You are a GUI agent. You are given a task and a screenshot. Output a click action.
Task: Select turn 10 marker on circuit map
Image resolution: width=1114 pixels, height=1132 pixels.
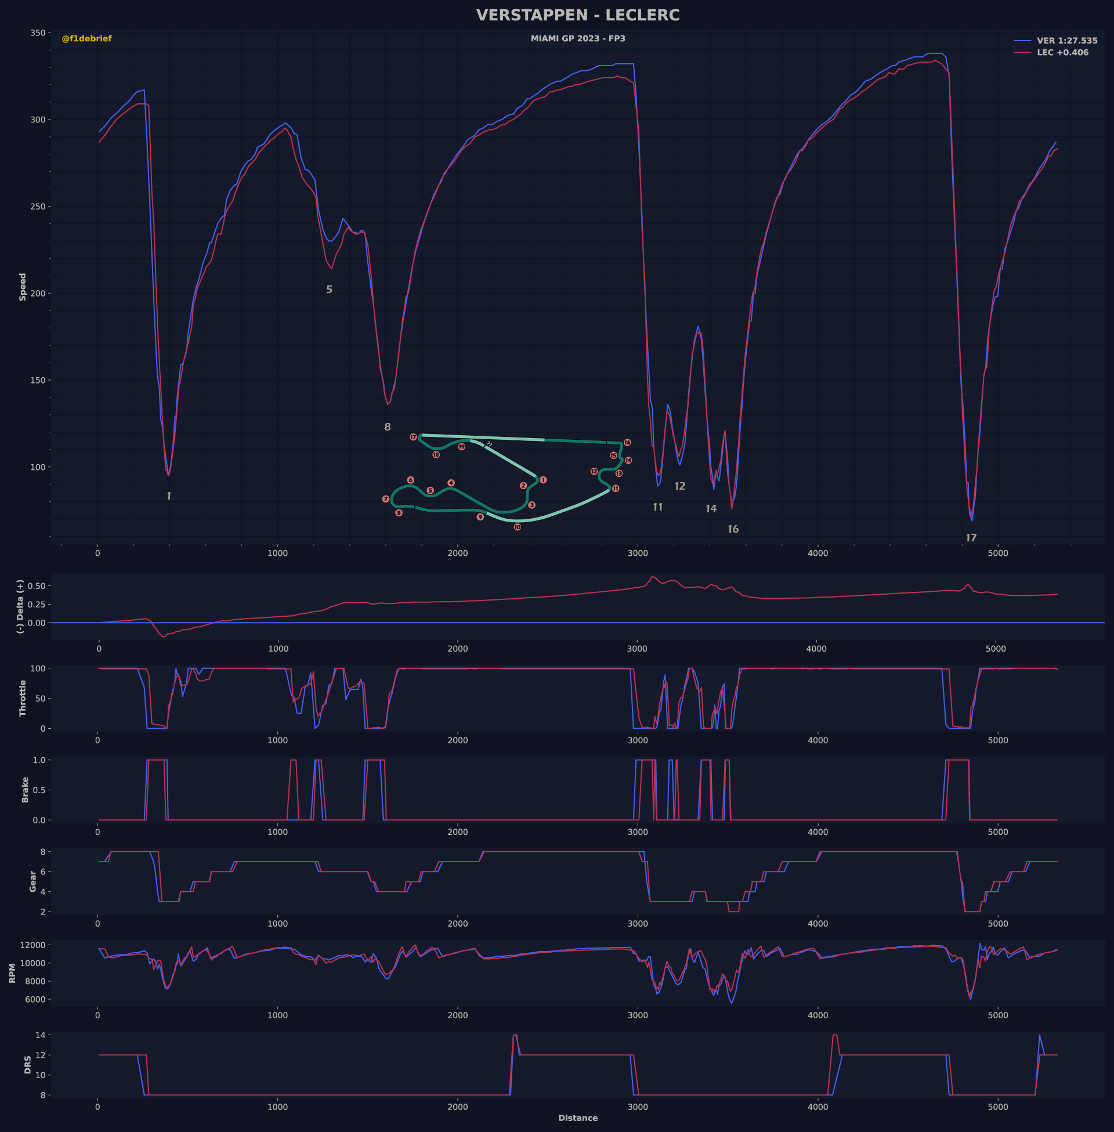(x=517, y=527)
